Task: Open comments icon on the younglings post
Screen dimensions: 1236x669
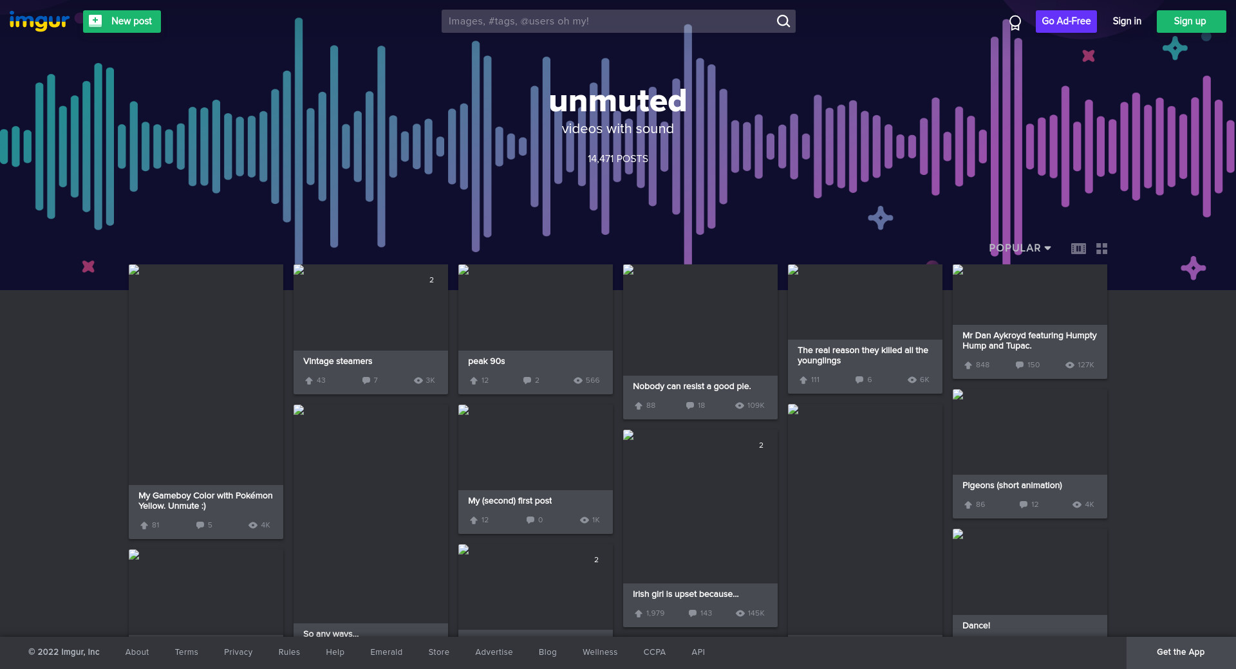Action: click(859, 380)
